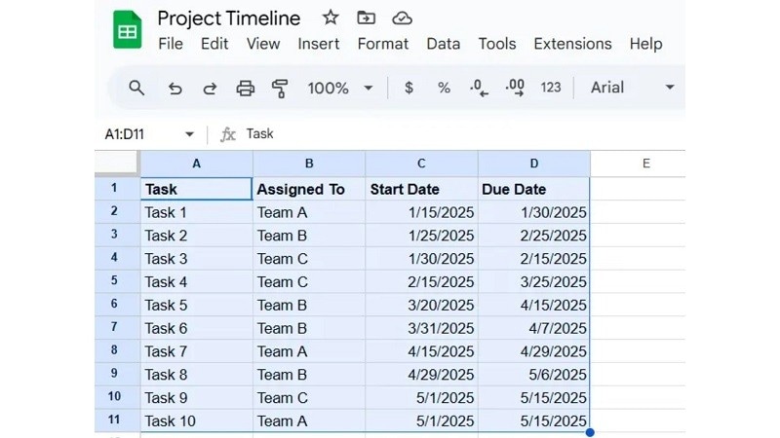Select column C header
Image resolution: width=780 pixels, height=438 pixels.
(421, 164)
